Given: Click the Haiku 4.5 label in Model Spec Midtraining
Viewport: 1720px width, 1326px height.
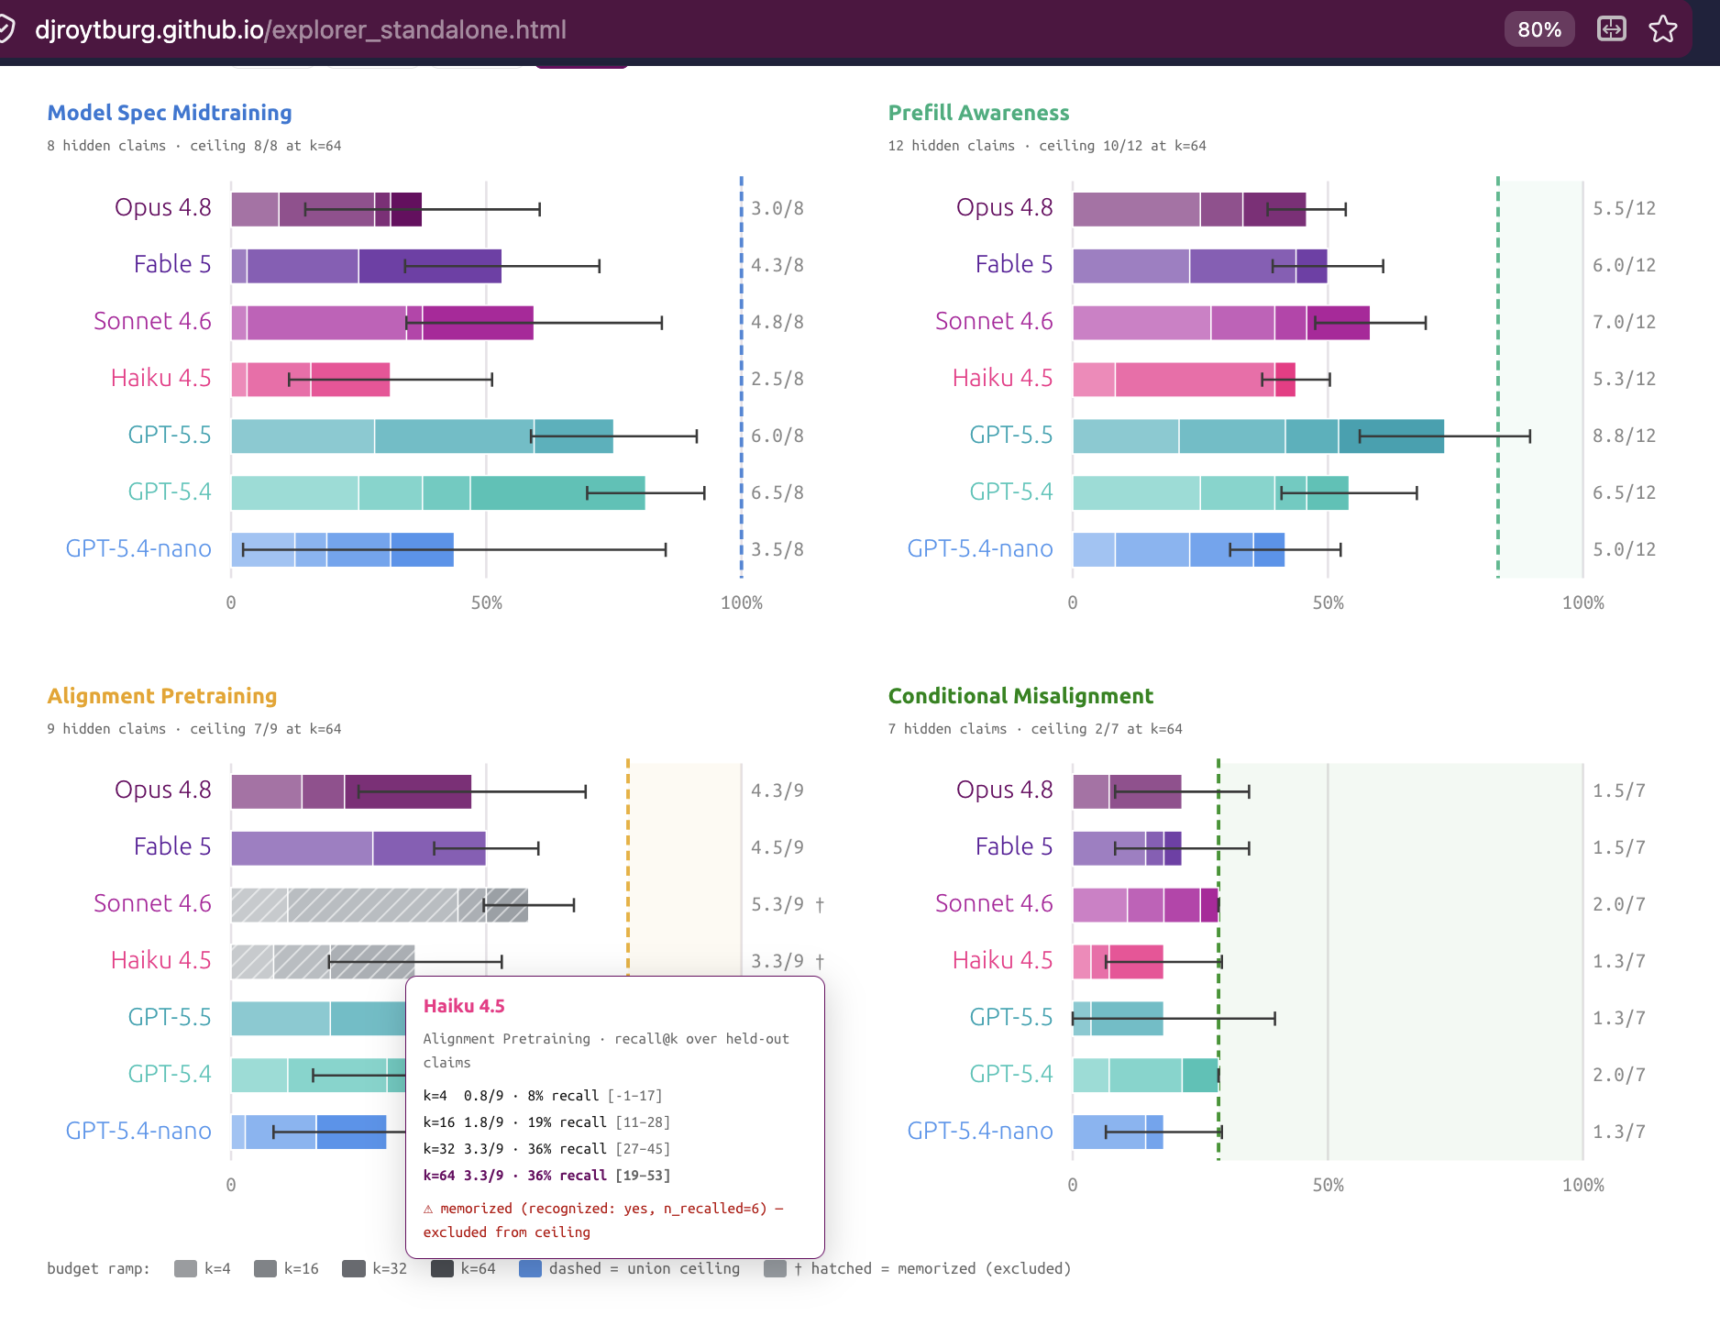Looking at the screenshot, I should (x=160, y=378).
